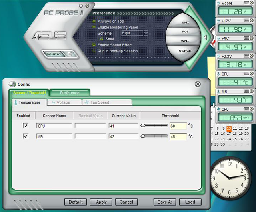Uncheck the CPU sensor Enabled checkbox
Viewport: 256px width, 212px height.
26,126
